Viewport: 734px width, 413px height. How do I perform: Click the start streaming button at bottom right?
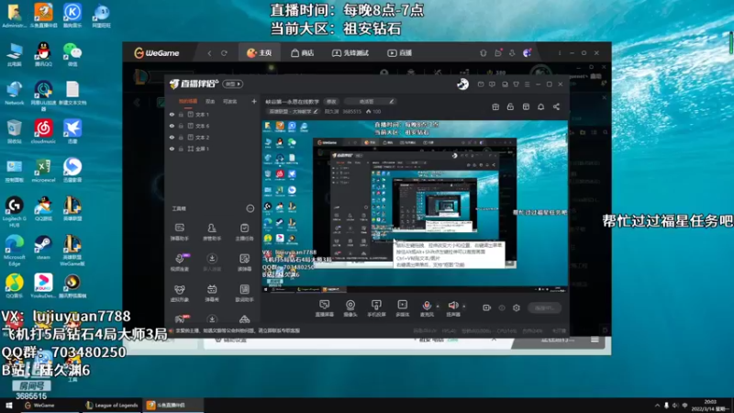[544, 307]
